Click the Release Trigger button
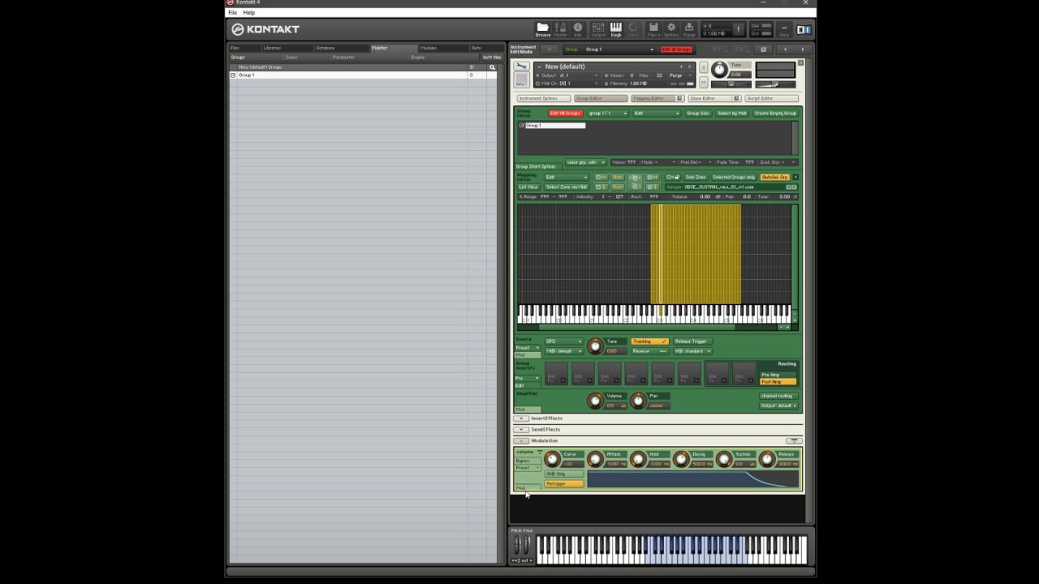Viewport: 1039px width, 584px height. pos(691,341)
